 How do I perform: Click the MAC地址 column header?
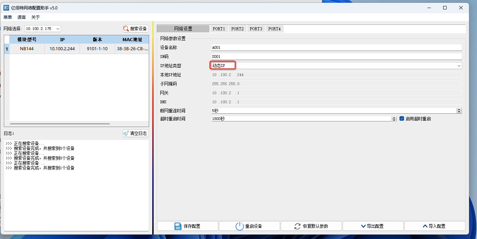click(x=132, y=40)
